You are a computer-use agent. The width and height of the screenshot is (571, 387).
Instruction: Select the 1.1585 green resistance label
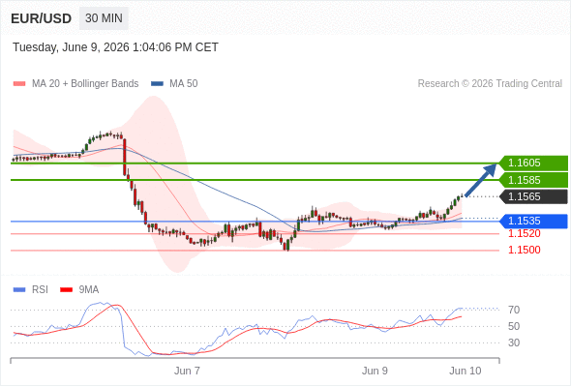click(533, 180)
